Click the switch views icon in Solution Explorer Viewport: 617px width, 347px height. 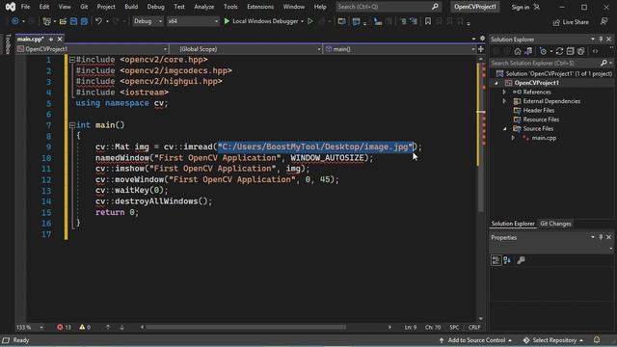pyautogui.click(x=528, y=51)
